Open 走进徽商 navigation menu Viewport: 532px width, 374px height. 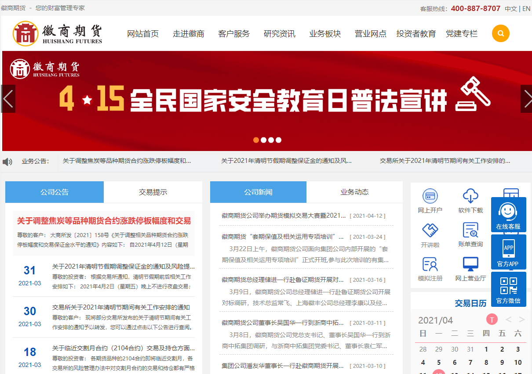tap(189, 34)
